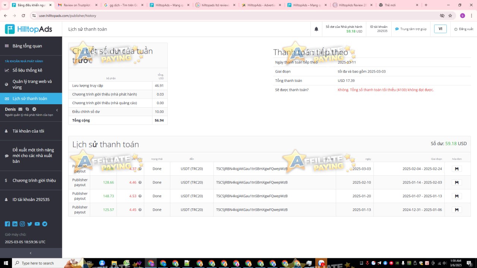Open Số liệu thống kê statistics

pos(27,70)
